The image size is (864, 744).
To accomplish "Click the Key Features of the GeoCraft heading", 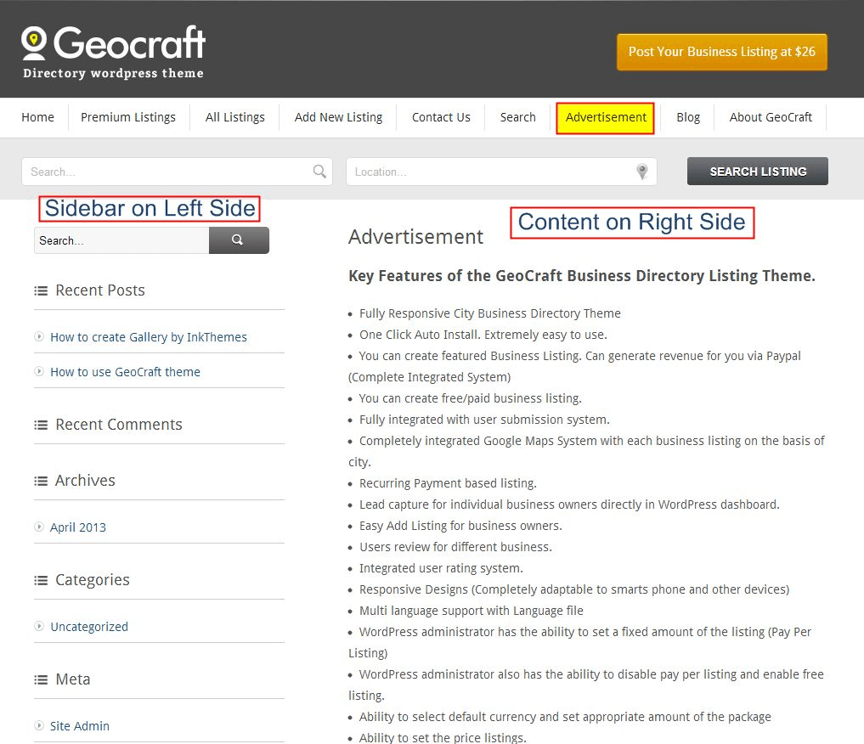I will [582, 276].
